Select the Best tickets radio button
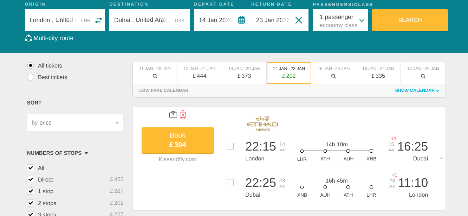Screen dimensions: 468x216 coord(30,77)
